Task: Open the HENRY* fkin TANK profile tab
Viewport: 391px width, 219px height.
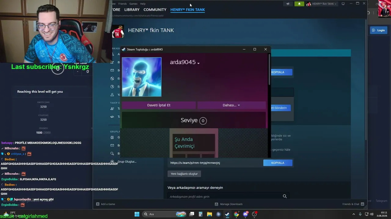Action: (x=188, y=10)
